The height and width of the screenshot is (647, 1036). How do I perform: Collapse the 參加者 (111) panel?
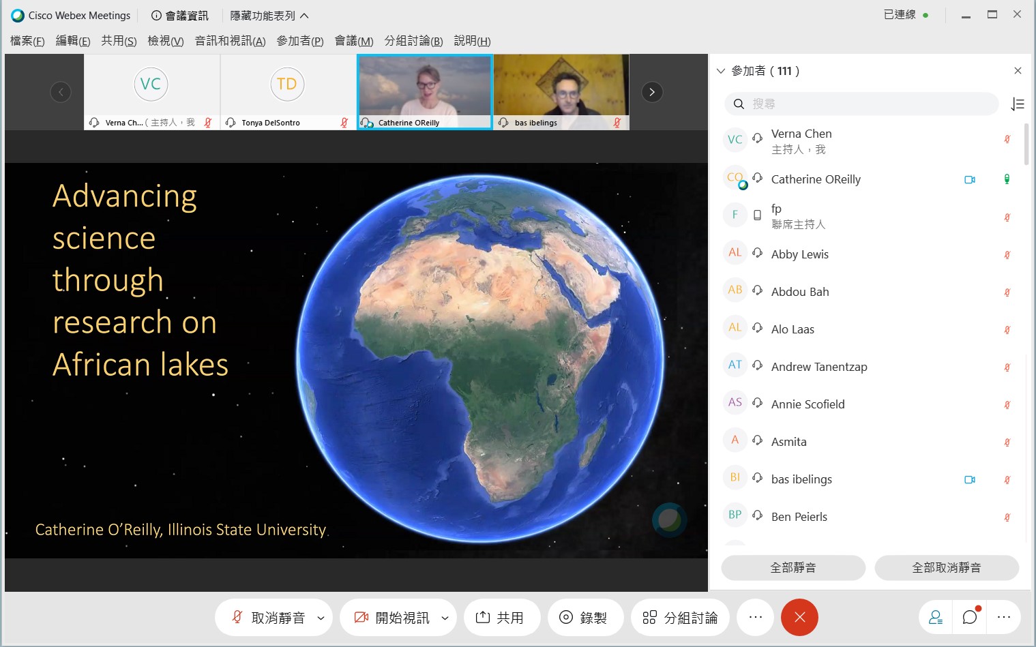pyautogui.click(x=721, y=71)
